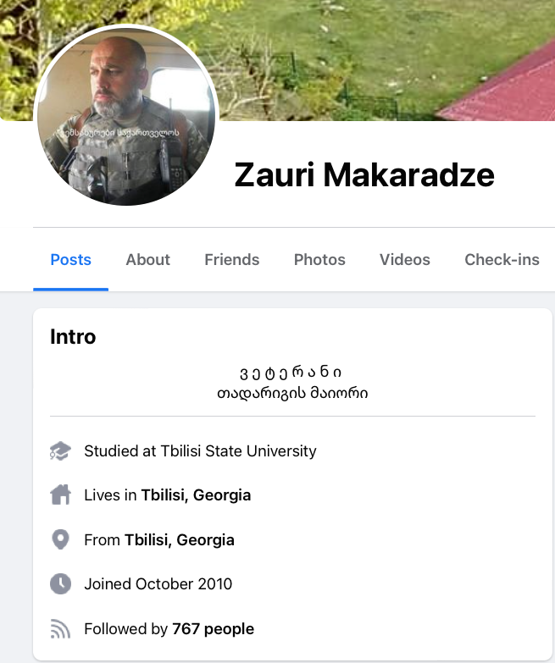Open the circular profile picture

click(126, 115)
